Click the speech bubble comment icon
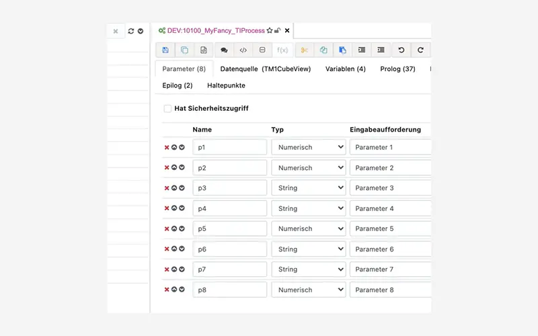538x336 pixels. pyautogui.click(x=224, y=50)
